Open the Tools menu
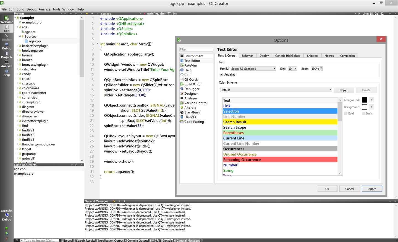The width and height of the screenshot is (398, 242). click(56, 9)
